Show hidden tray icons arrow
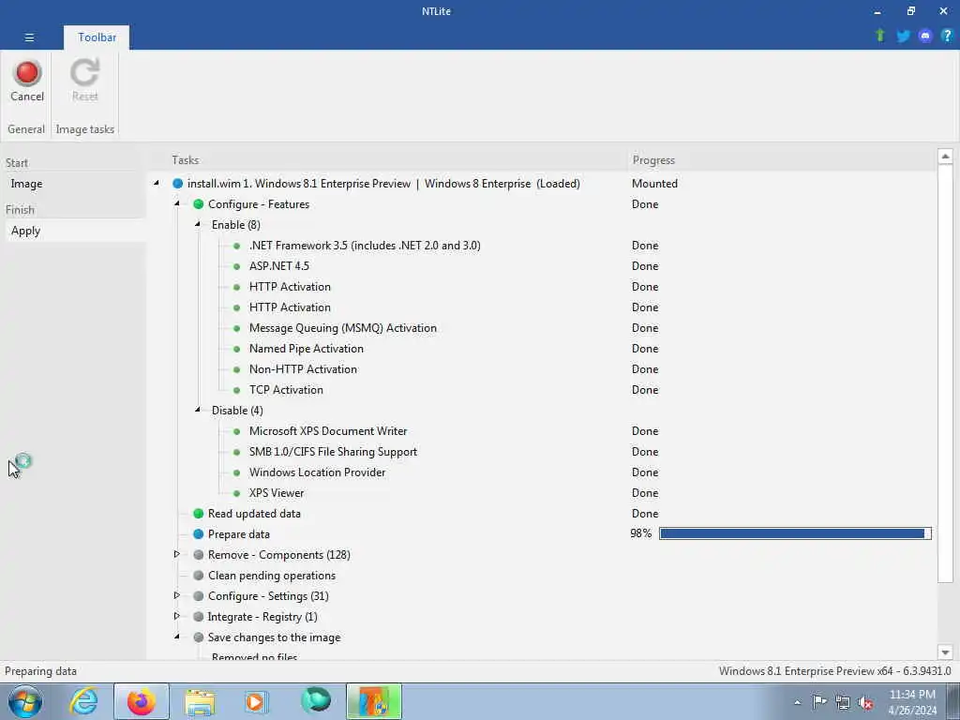Image resolution: width=960 pixels, height=720 pixels. point(797,703)
